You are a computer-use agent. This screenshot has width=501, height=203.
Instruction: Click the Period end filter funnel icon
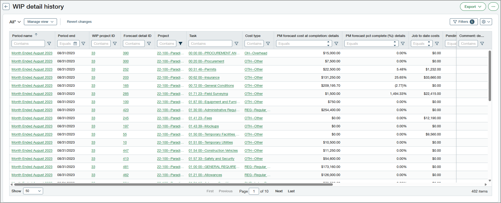click(83, 43)
